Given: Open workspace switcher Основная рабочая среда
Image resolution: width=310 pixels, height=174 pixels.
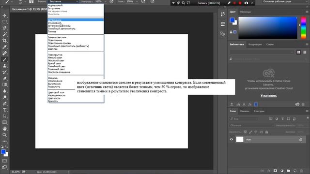Looking at the screenshot, I should (x=284, y=1).
